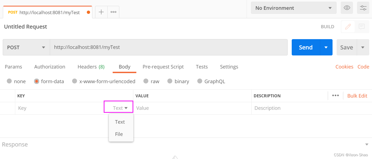This screenshot has height=159, width=372.
Task: Open a new request tab with plus icon
Action: (x=101, y=12)
